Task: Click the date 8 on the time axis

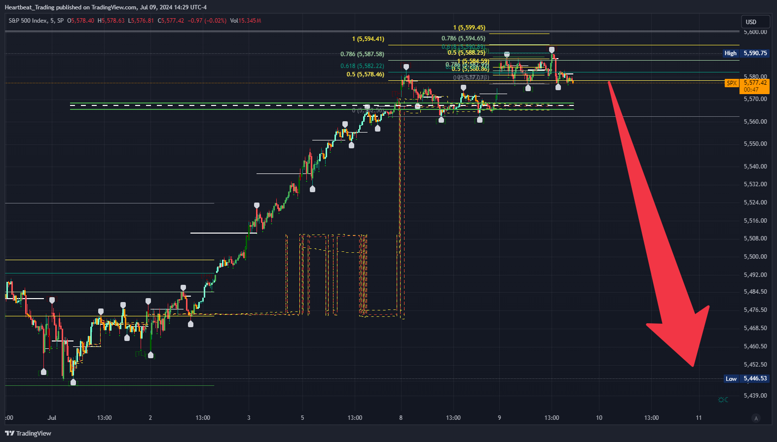Action: pyautogui.click(x=401, y=418)
